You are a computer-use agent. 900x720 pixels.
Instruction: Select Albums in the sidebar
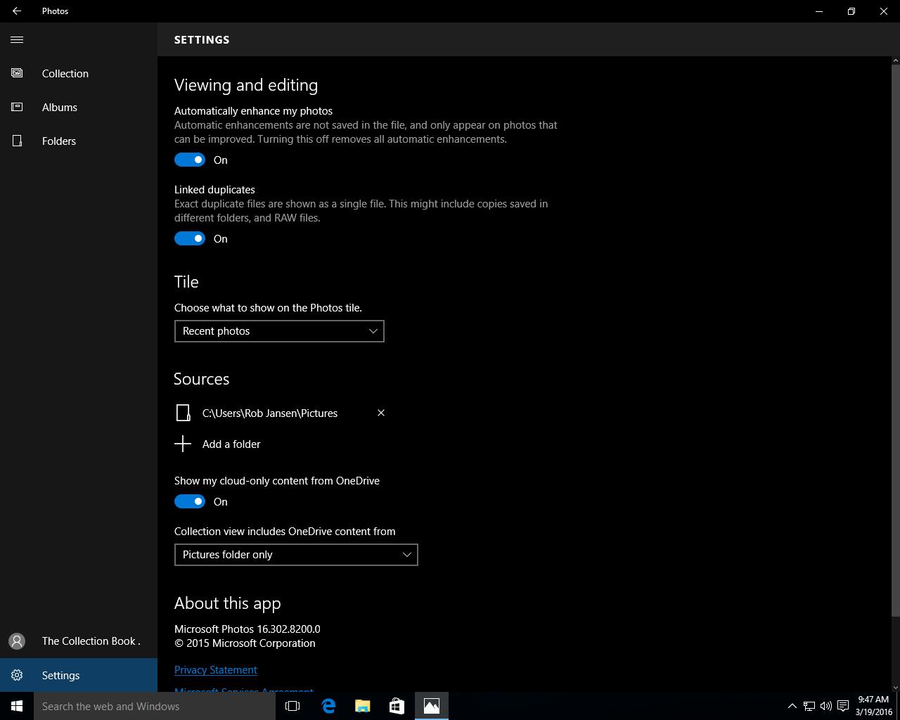[x=79, y=107]
